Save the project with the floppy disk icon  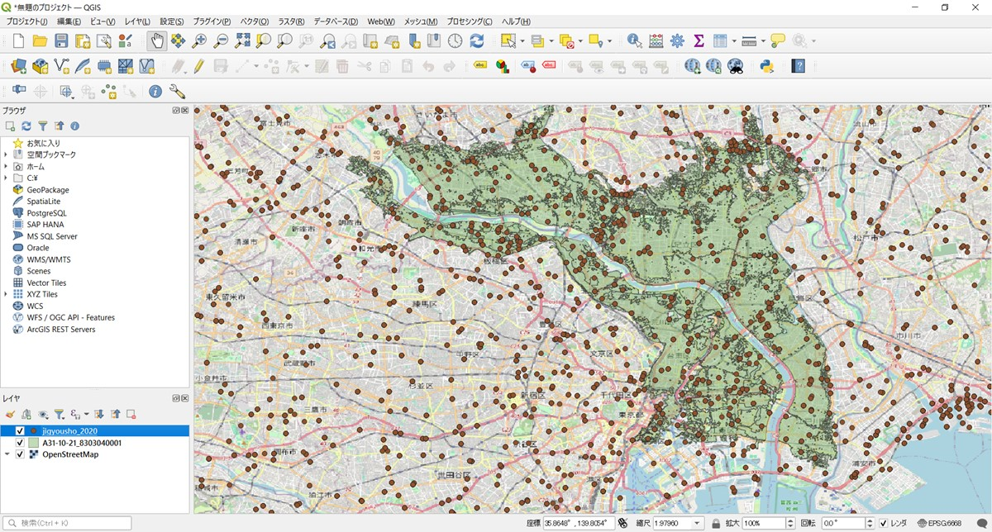61,40
